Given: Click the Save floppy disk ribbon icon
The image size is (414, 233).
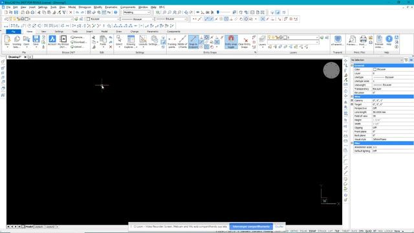Looking at the screenshot, I should click(36, 41).
